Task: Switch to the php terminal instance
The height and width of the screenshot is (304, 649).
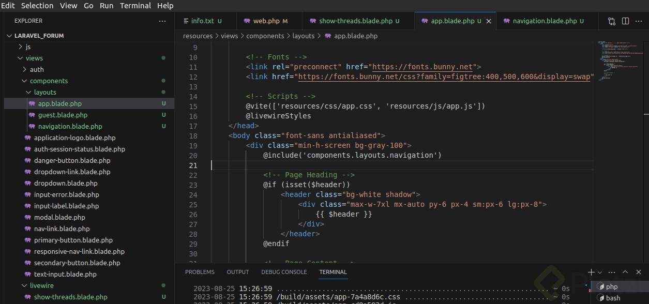Action: [x=612, y=286]
